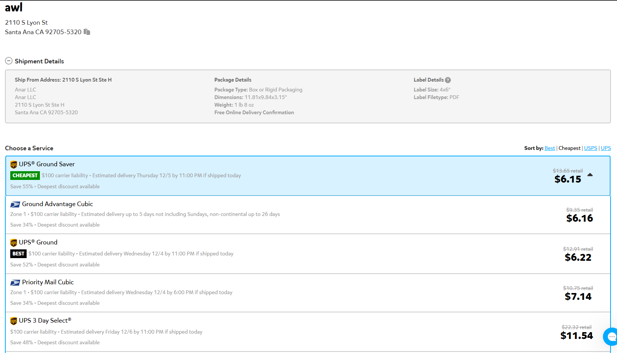617x353 pixels.
Task: Click the Dimensions 11.81x9.84x3.15 value
Action: [x=265, y=97]
